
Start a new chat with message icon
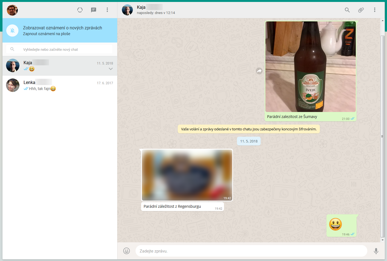tap(94, 10)
